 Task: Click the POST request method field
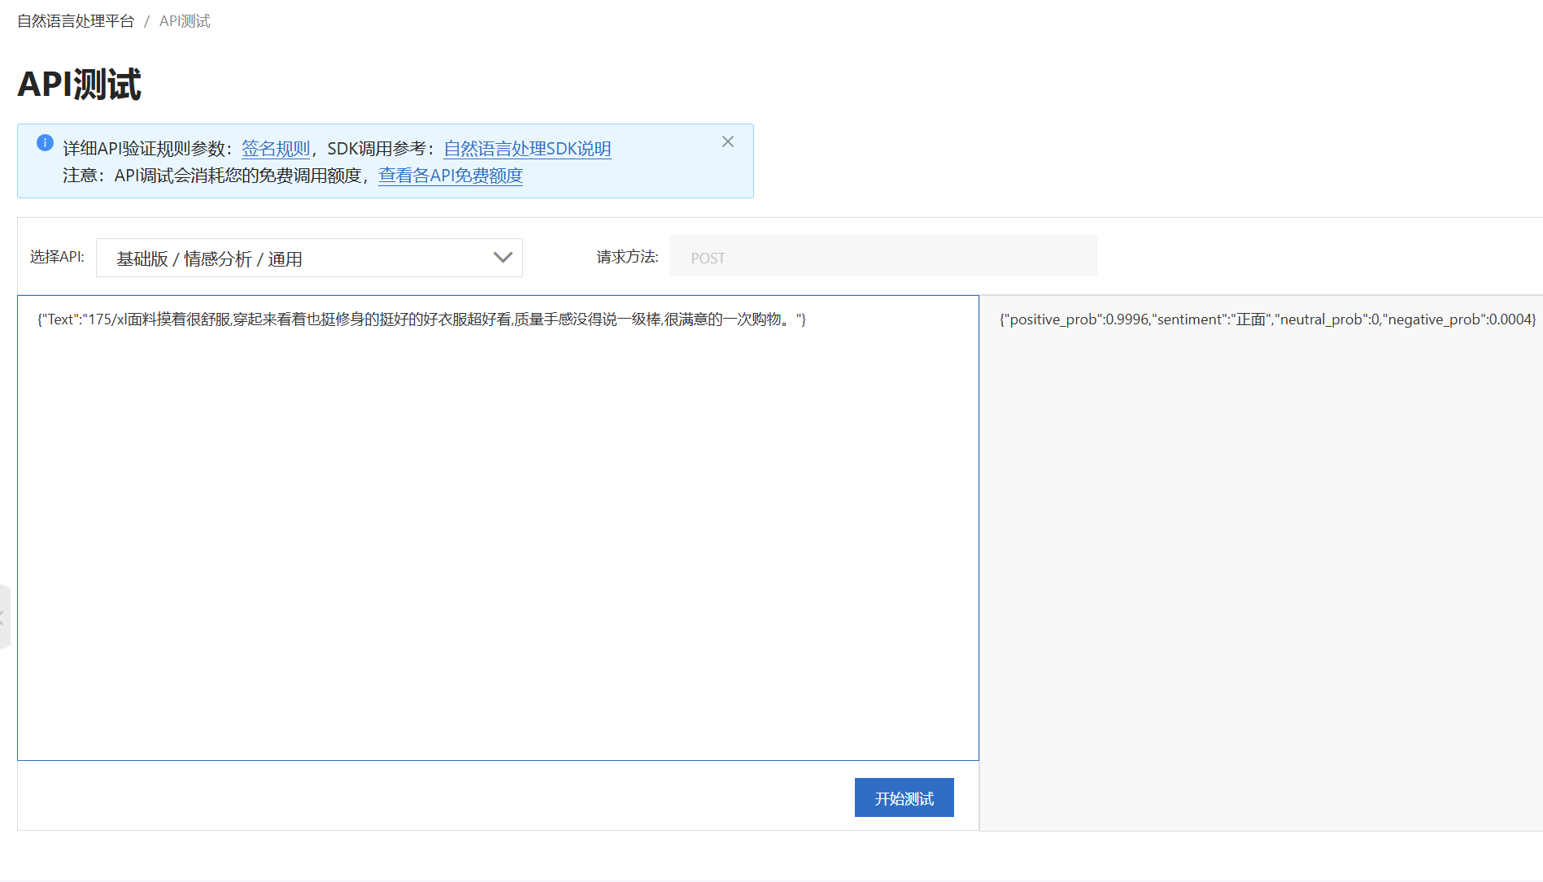(x=883, y=257)
